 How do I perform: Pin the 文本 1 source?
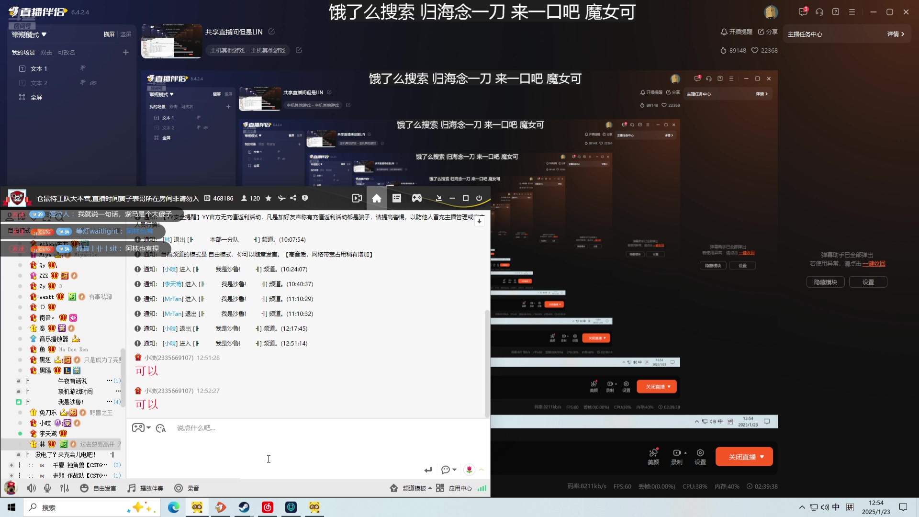coord(83,68)
